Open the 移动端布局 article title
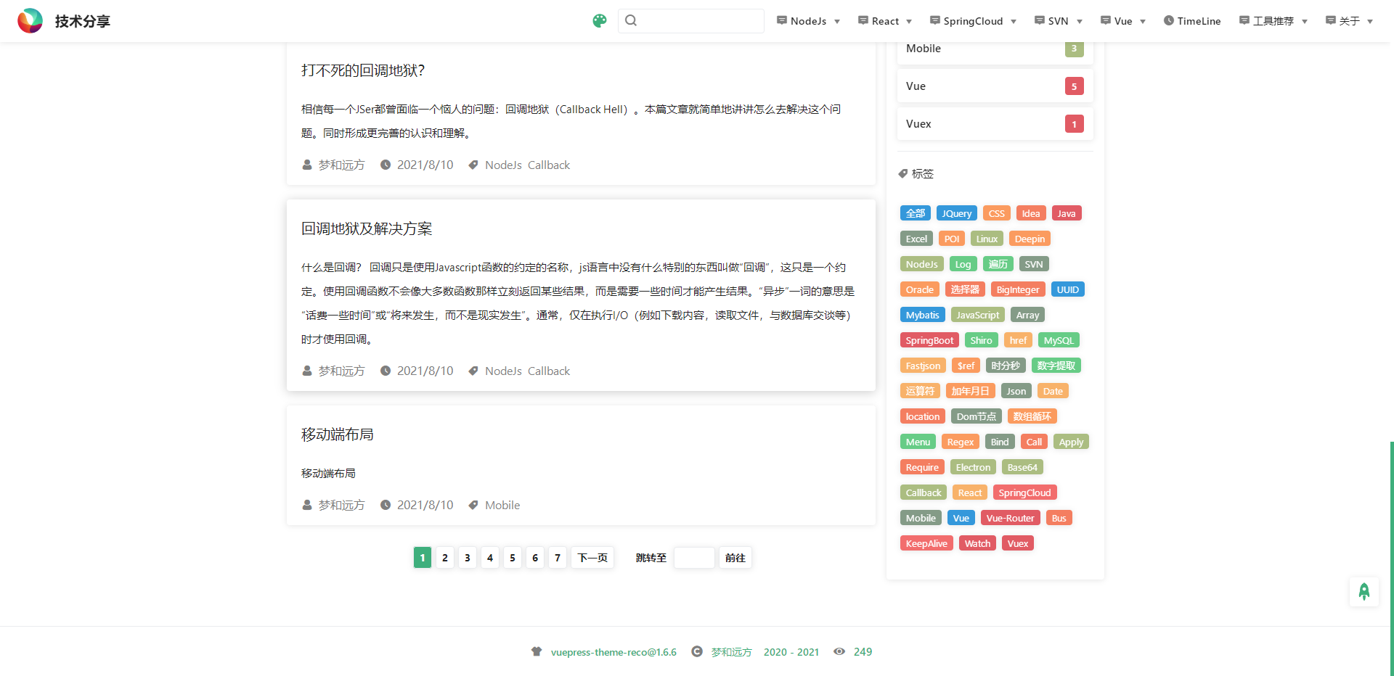Image resolution: width=1394 pixels, height=676 pixels. coord(338,434)
